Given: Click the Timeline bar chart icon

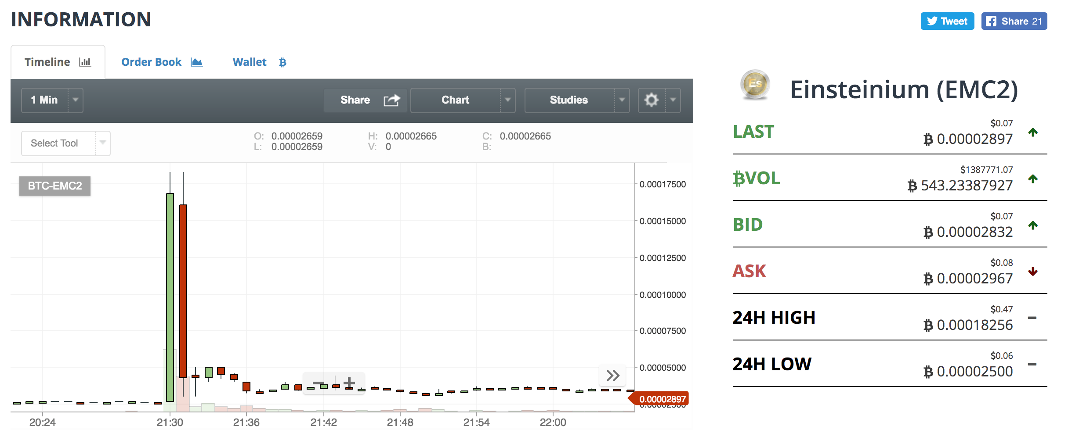Looking at the screenshot, I should pyautogui.click(x=85, y=62).
